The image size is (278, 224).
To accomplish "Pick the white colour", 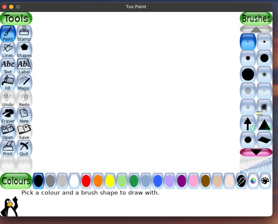I will pos(74,181).
